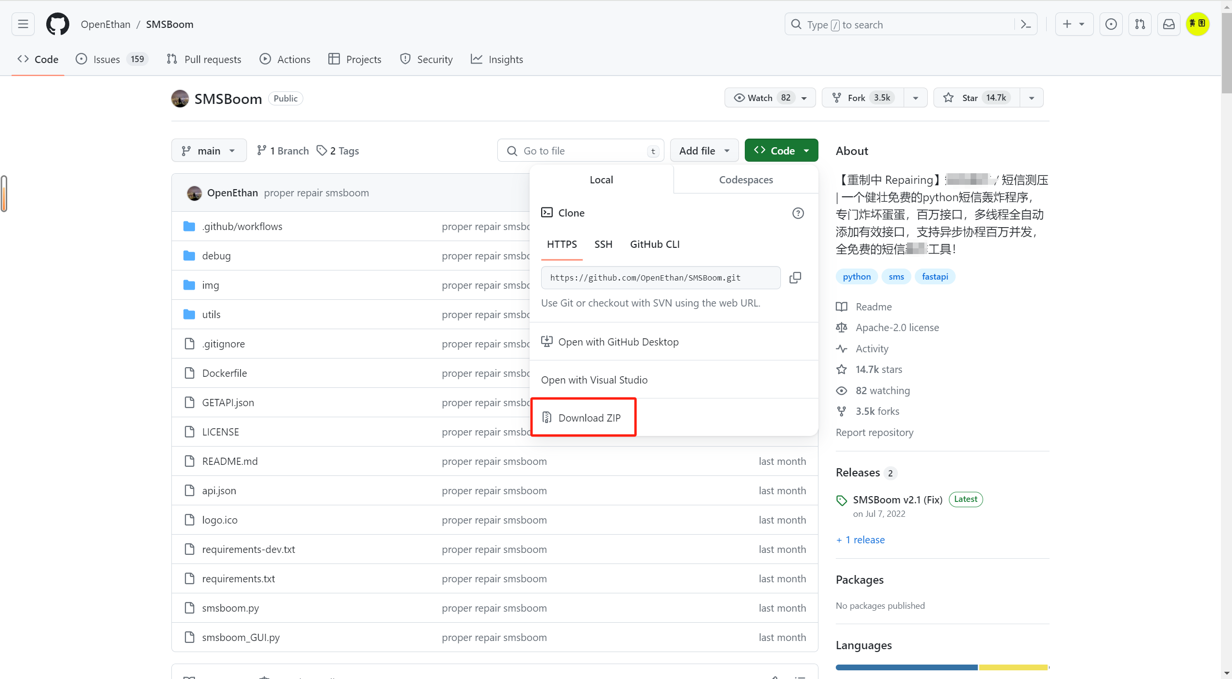
Task: Open the Add file dropdown
Action: pos(704,151)
